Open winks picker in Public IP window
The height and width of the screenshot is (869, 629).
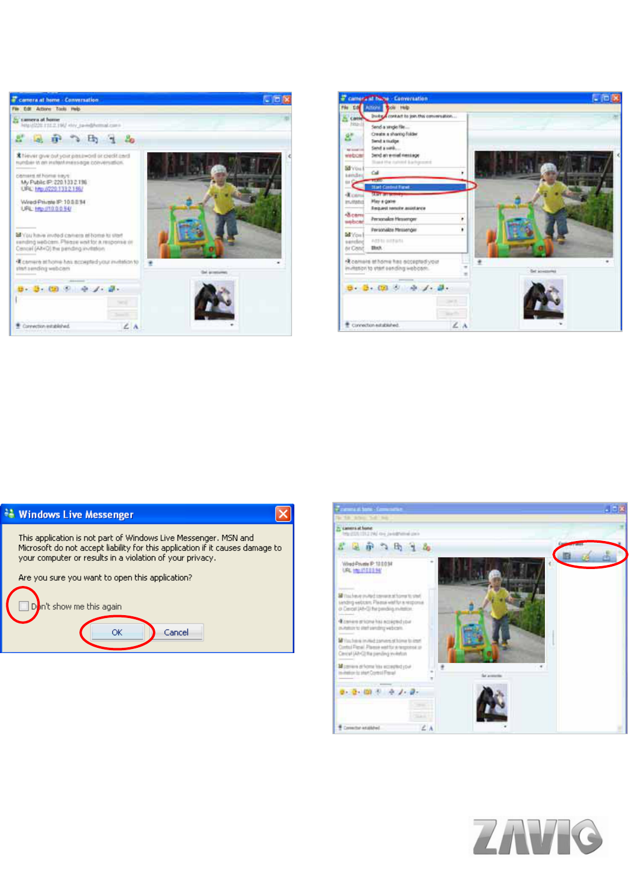pos(38,289)
